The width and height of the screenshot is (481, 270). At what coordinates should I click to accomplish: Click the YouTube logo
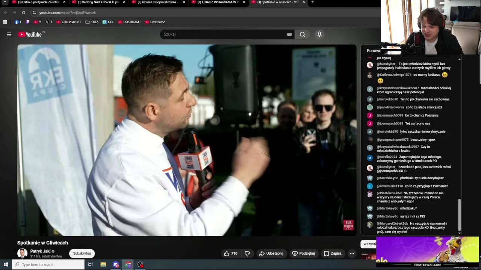click(30, 34)
